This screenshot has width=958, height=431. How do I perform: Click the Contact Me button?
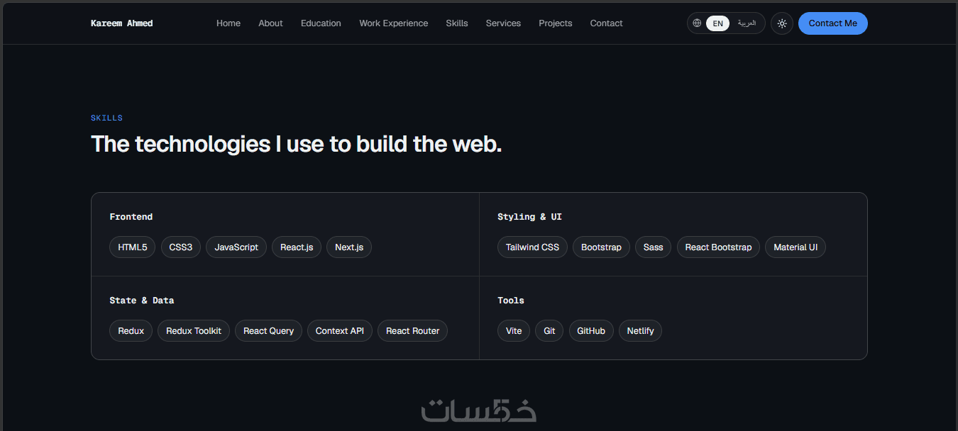(833, 23)
